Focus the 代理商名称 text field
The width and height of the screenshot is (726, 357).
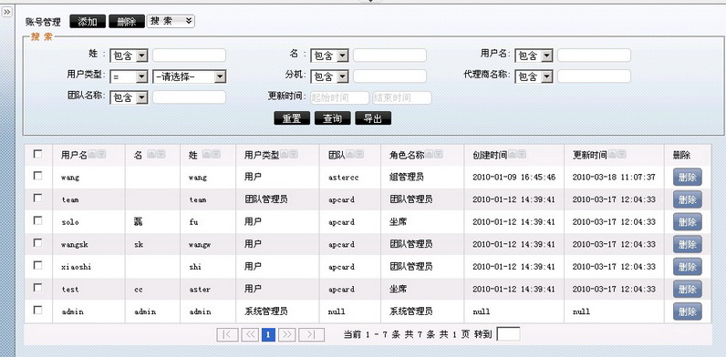[594, 76]
